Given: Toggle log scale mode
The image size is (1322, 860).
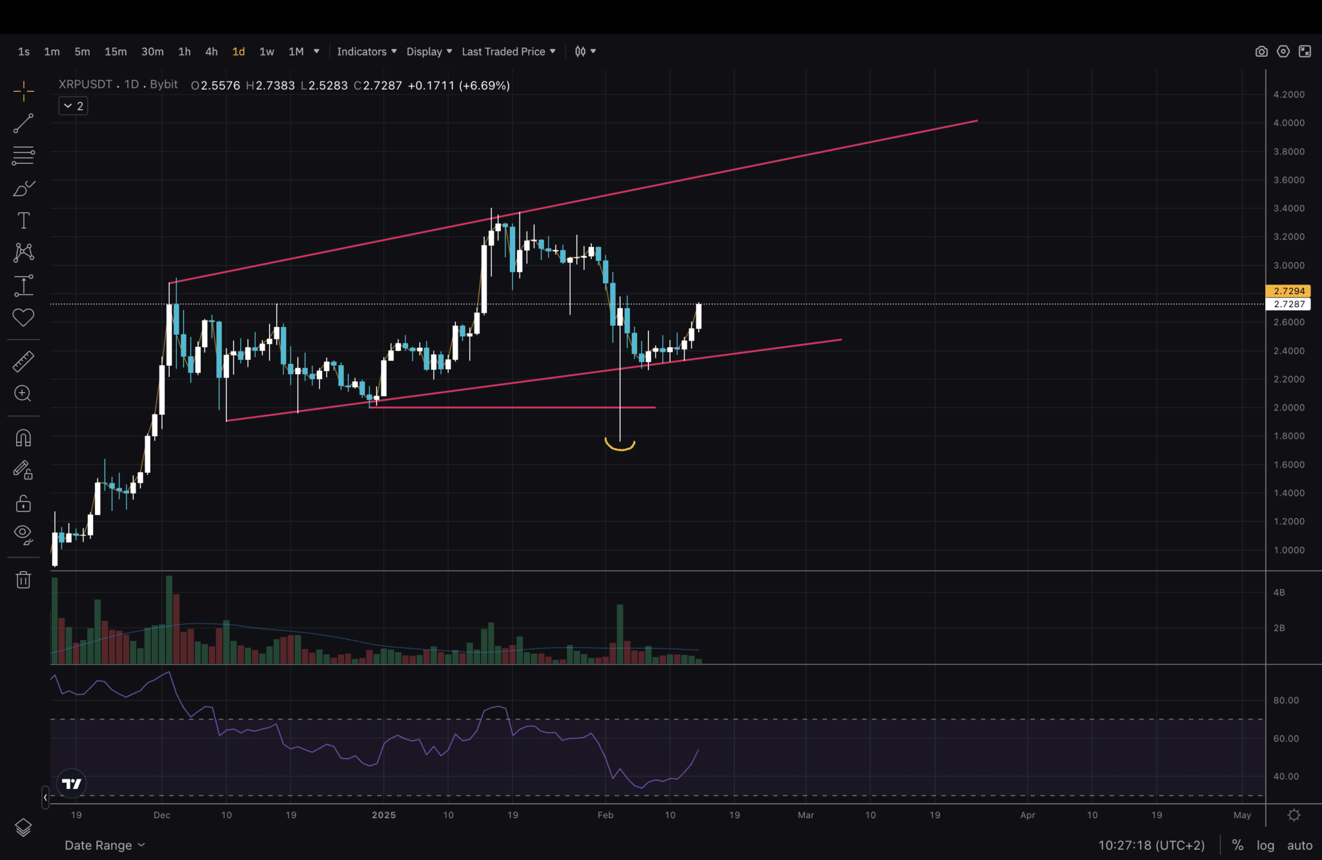Looking at the screenshot, I should point(1265,845).
